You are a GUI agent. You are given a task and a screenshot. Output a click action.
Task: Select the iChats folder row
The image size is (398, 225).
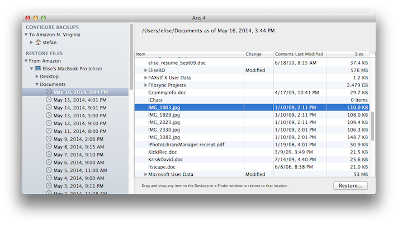click(x=252, y=100)
